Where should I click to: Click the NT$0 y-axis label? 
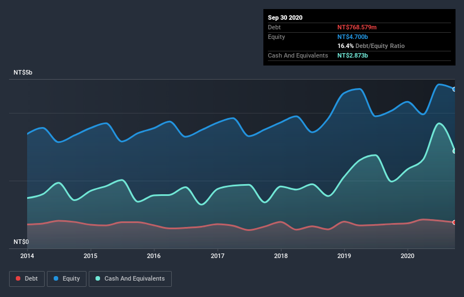tap(21, 242)
